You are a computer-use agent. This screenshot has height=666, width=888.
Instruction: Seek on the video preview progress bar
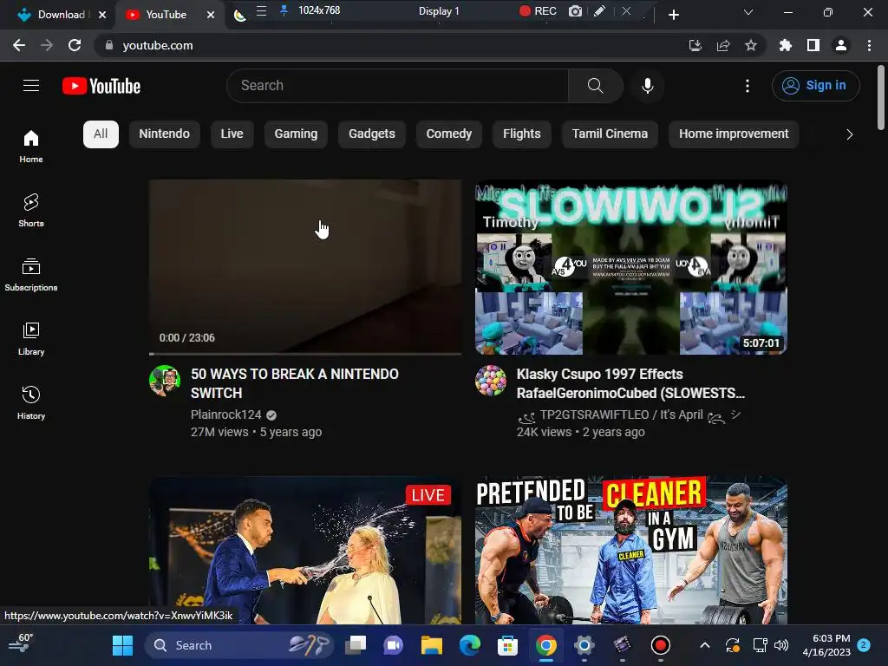click(x=305, y=354)
